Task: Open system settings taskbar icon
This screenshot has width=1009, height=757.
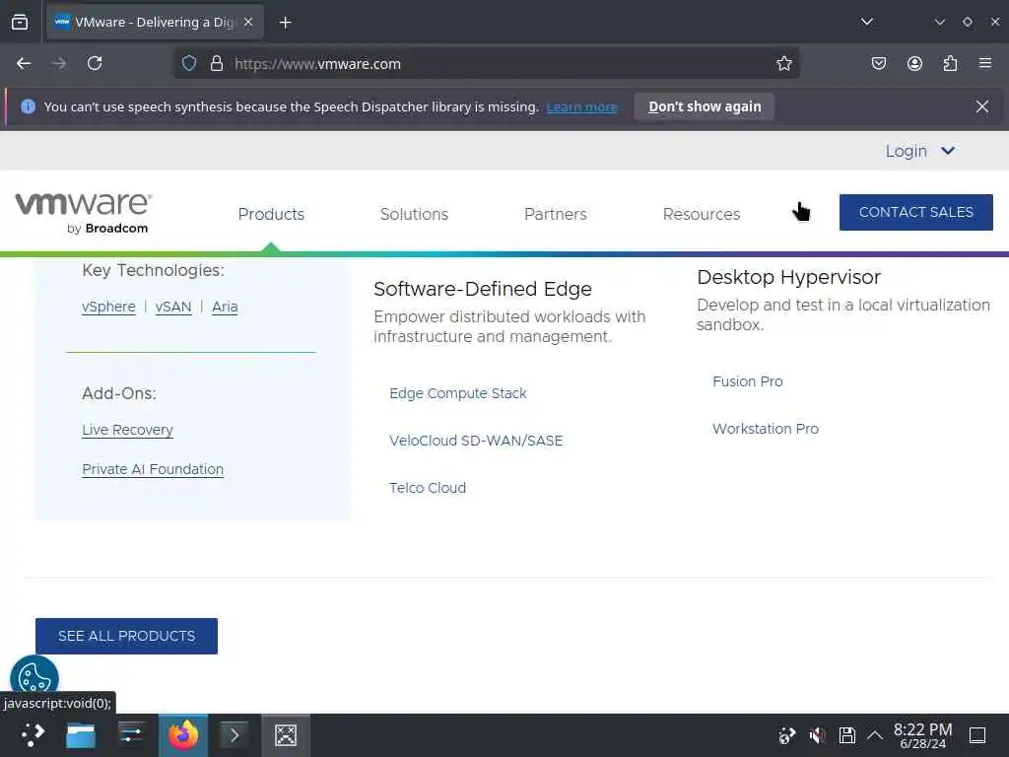Action: 131,735
